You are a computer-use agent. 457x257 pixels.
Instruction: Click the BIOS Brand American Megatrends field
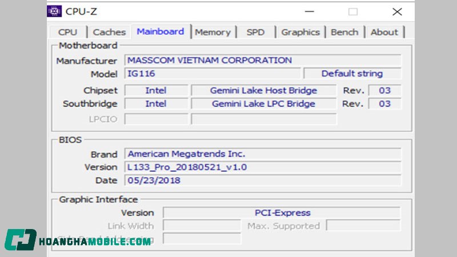pyautogui.click(x=263, y=154)
